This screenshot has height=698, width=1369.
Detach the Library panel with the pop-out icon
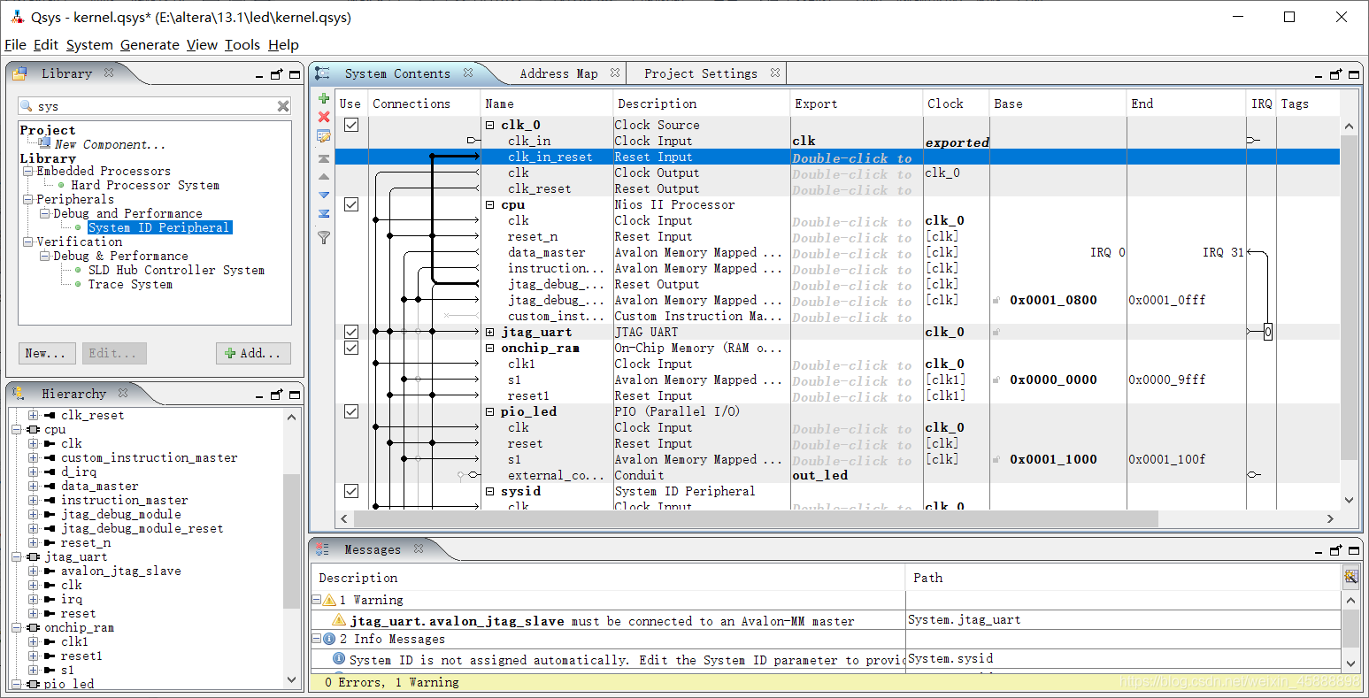click(277, 74)
